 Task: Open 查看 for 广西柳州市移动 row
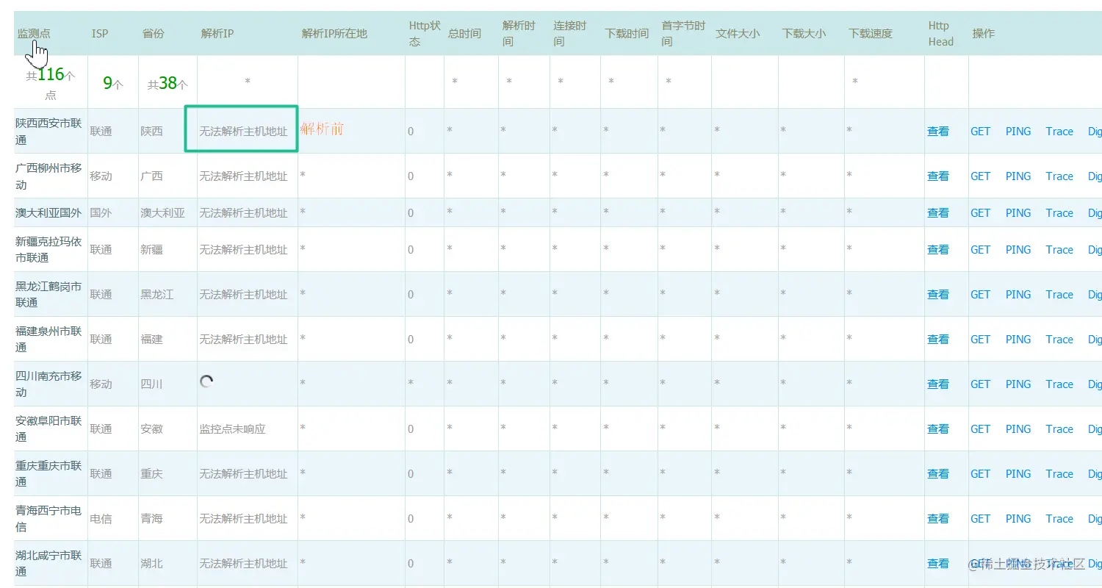click(938, 176)
